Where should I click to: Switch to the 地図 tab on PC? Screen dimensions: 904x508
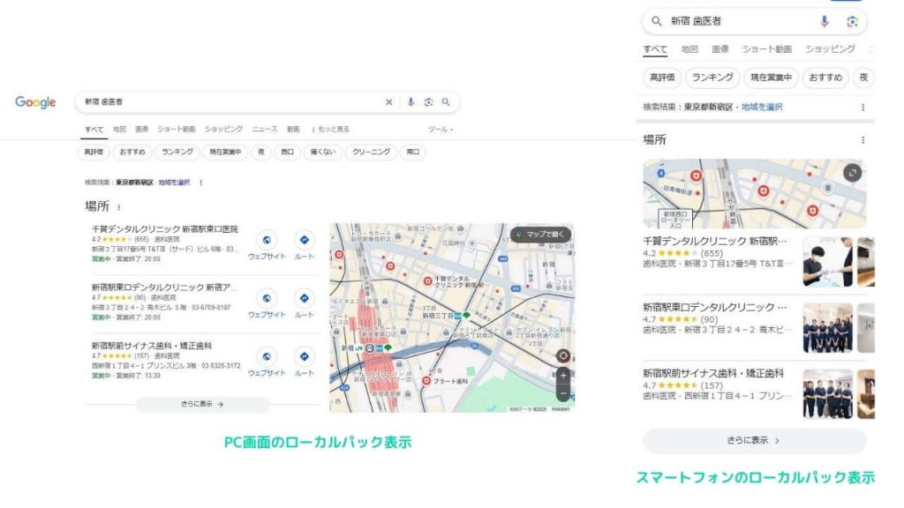(x=119, y=130)
